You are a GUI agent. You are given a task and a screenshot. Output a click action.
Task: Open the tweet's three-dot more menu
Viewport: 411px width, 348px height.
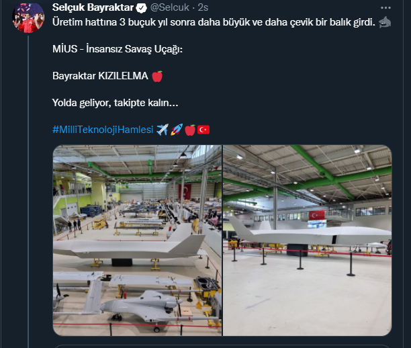[x=385, y=8]
